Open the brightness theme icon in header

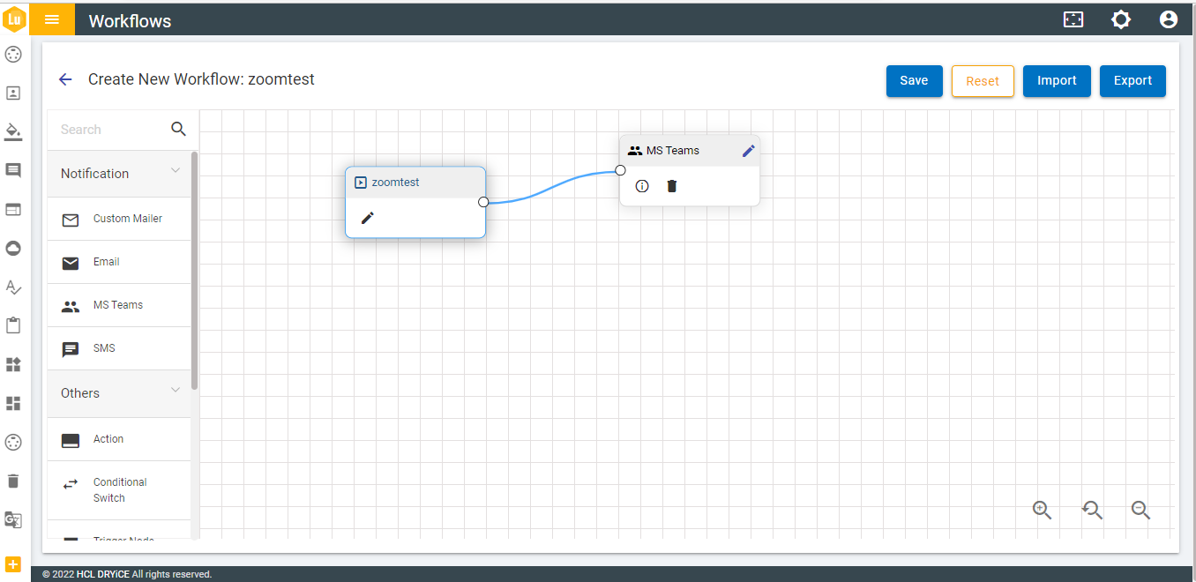click(1121, 19)
